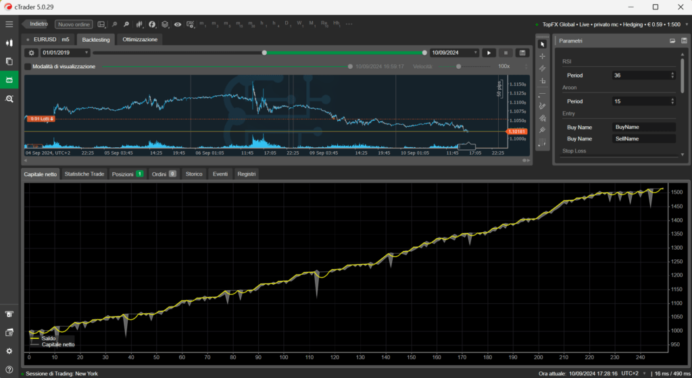This screenshot has width=692, height=378.
Task: Open the hamburger main menu
Action: click(9, 24)
